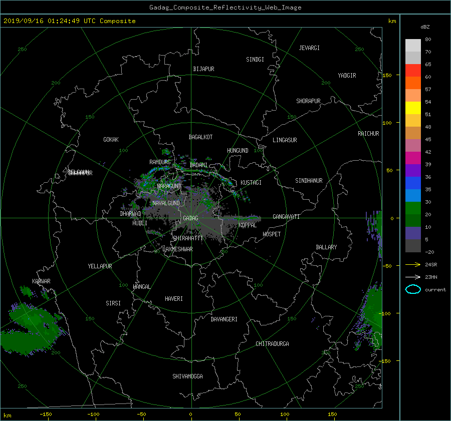This screenshot has height=421, width=451.
Task: Click the light gray 70 dBZ swatch
Action: [413, 46]
